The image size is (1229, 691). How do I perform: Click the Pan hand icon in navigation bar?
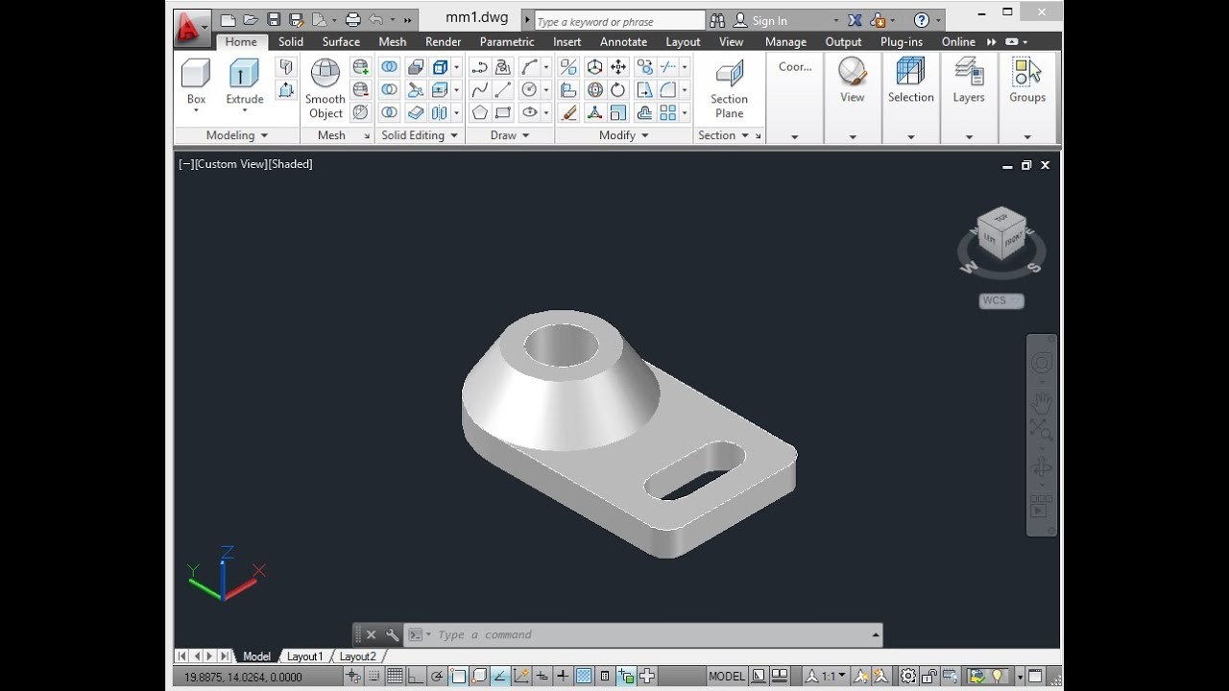coord(1042,401)
